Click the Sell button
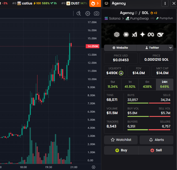177x170 pixels. tap(156, 150)
